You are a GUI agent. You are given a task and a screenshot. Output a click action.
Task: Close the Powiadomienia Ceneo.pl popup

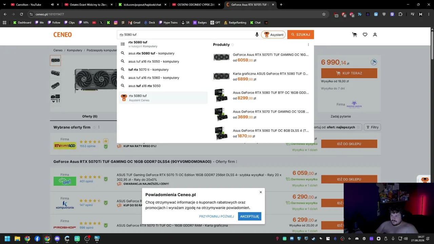tap(261, 192)
